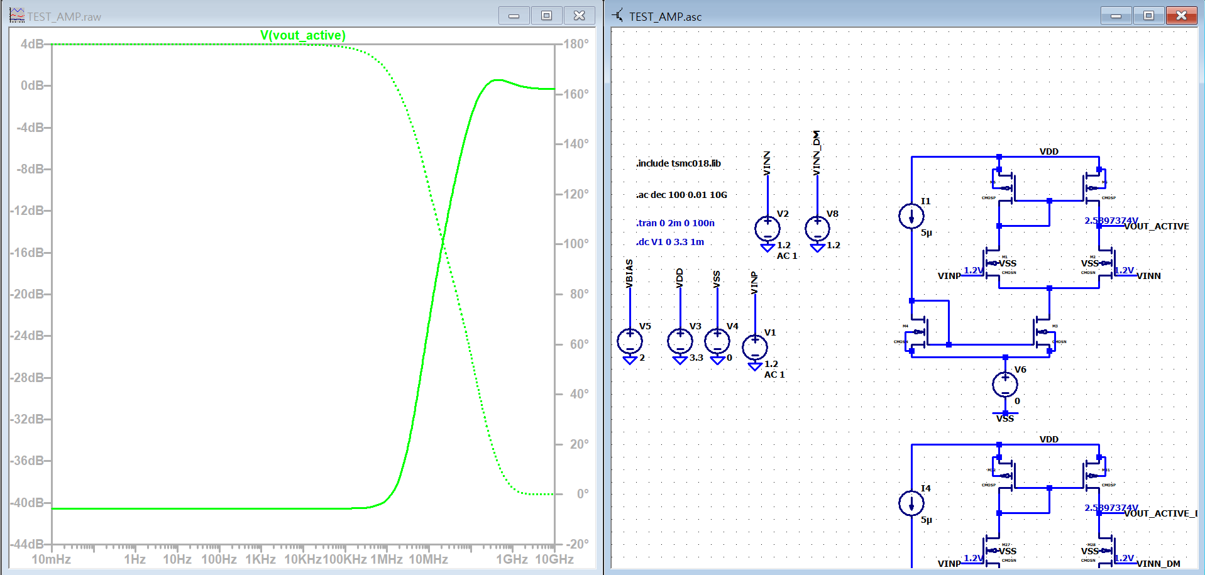Viewport: 1205px width, 575px height.
Task: Click current source I1 symbol
Action: tap(911, 216)
